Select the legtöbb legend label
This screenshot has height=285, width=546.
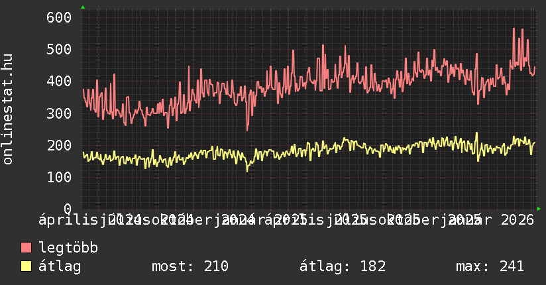click(69, 248)
